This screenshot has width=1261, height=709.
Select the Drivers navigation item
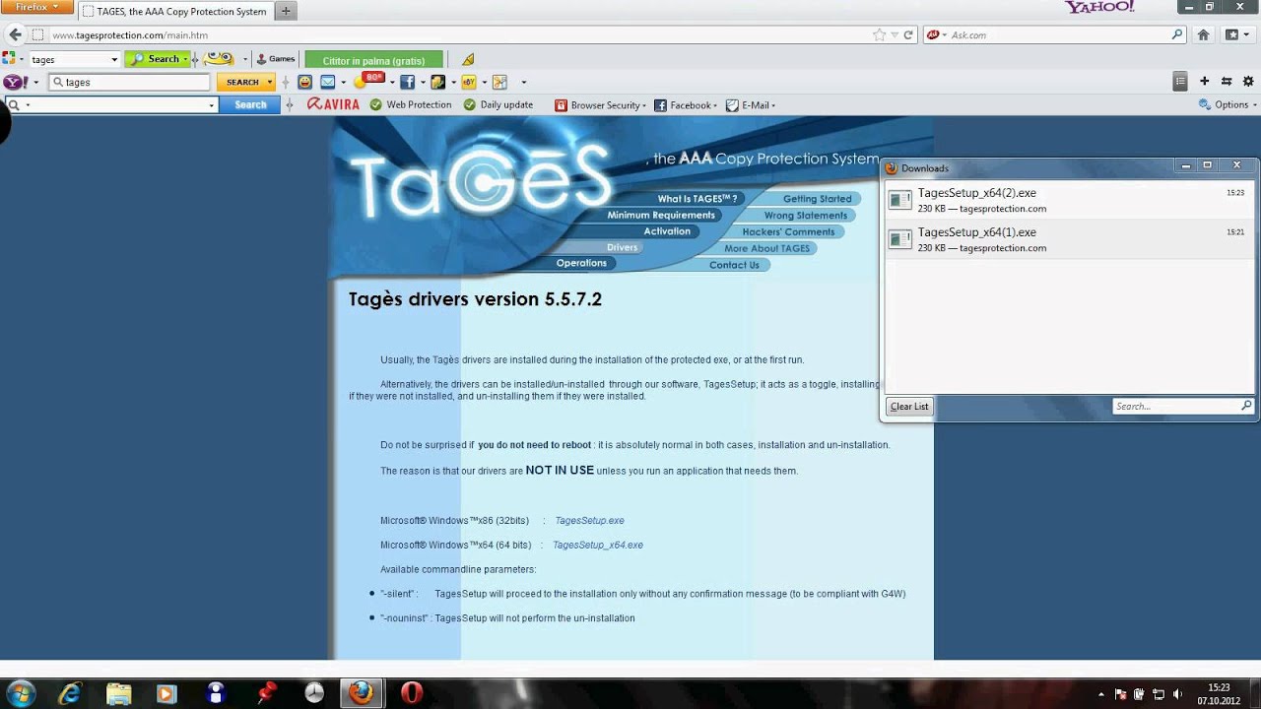point(622,247)
